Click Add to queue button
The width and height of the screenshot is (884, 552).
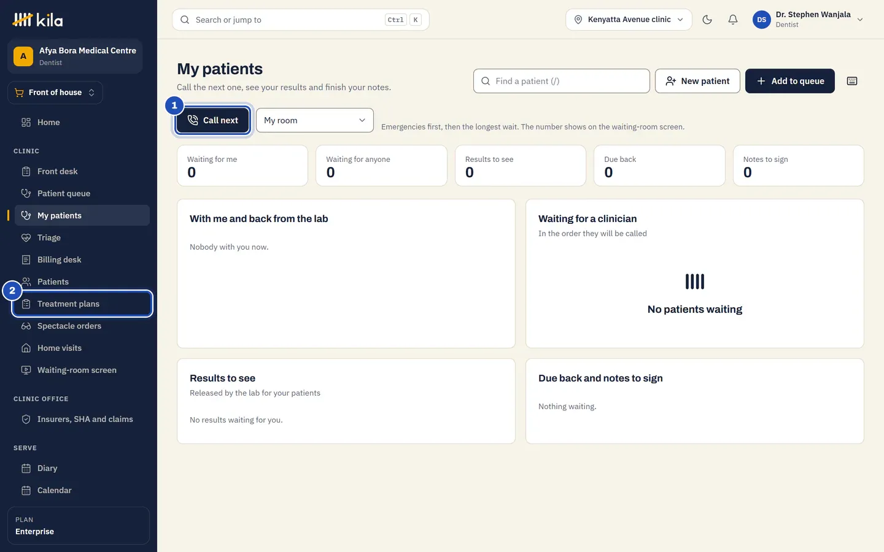tap(790, 81)
